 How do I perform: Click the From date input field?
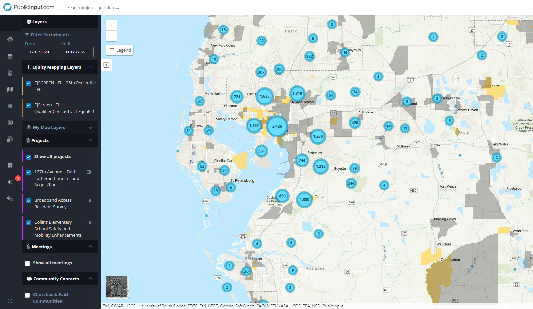coord(41,52)
